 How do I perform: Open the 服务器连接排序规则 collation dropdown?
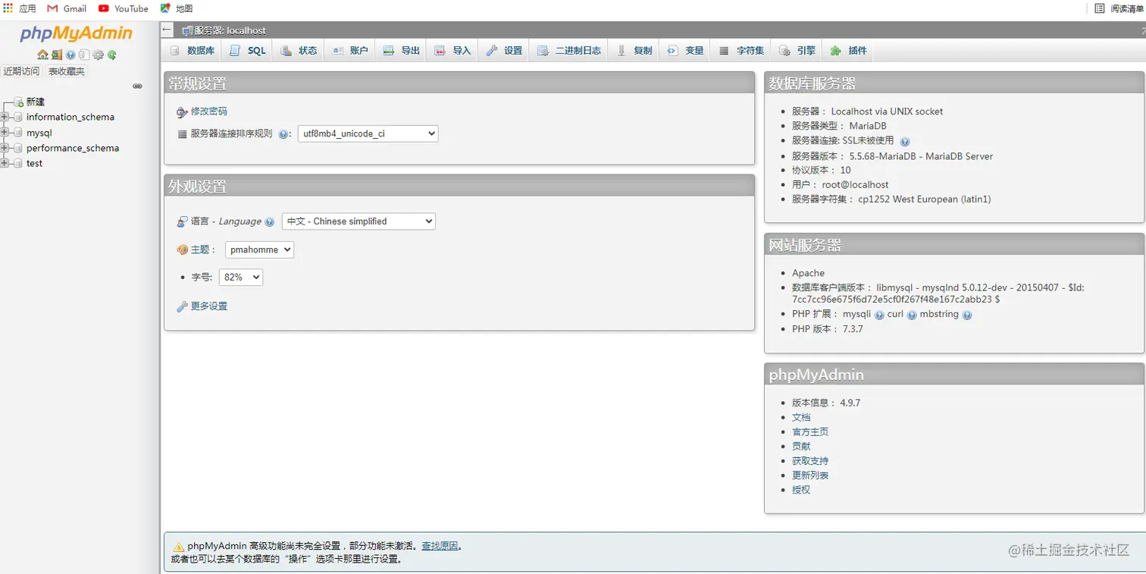[x=368, y=133]
